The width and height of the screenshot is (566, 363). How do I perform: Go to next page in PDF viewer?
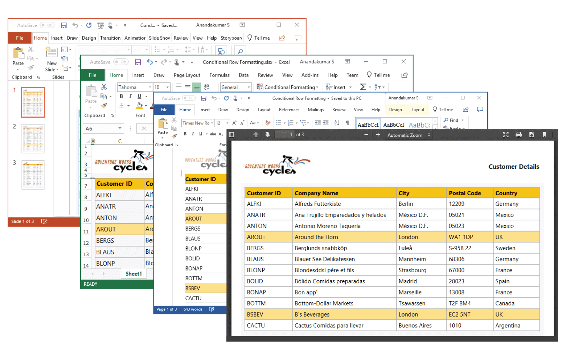[x=268, y=135]
